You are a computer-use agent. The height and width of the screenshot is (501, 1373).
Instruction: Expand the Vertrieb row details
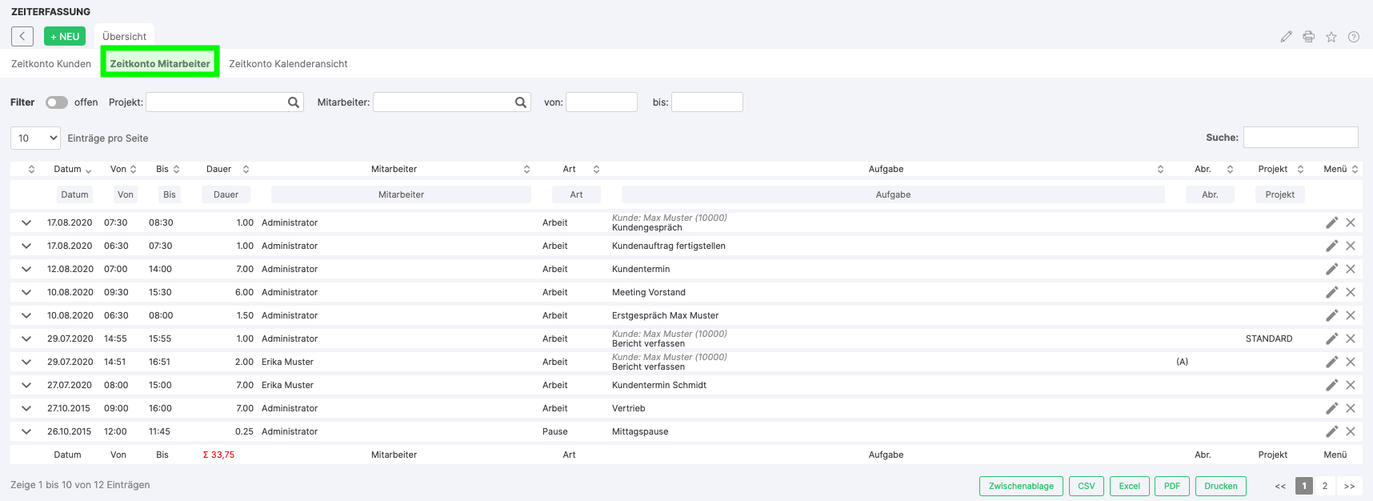click(26, 408)
